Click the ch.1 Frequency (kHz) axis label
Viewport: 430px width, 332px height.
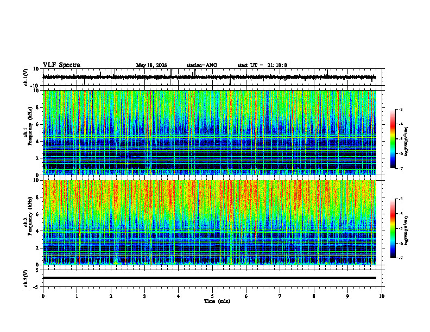28,132
